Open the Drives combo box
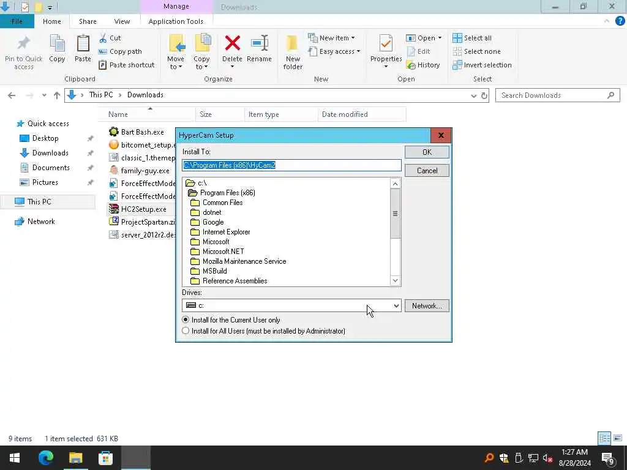The height and width of the screenshot is (470, 627). [291, 305]
